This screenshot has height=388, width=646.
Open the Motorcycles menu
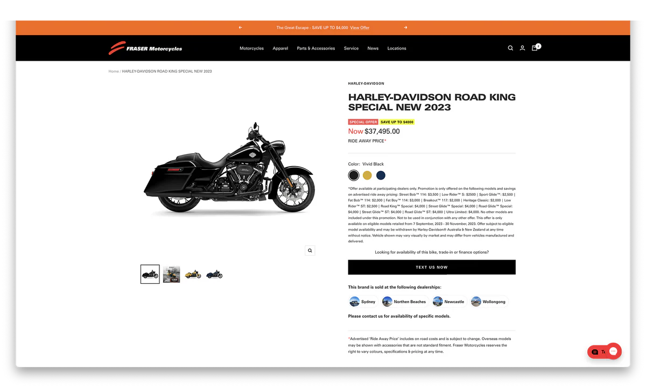[x=251, y=48]
